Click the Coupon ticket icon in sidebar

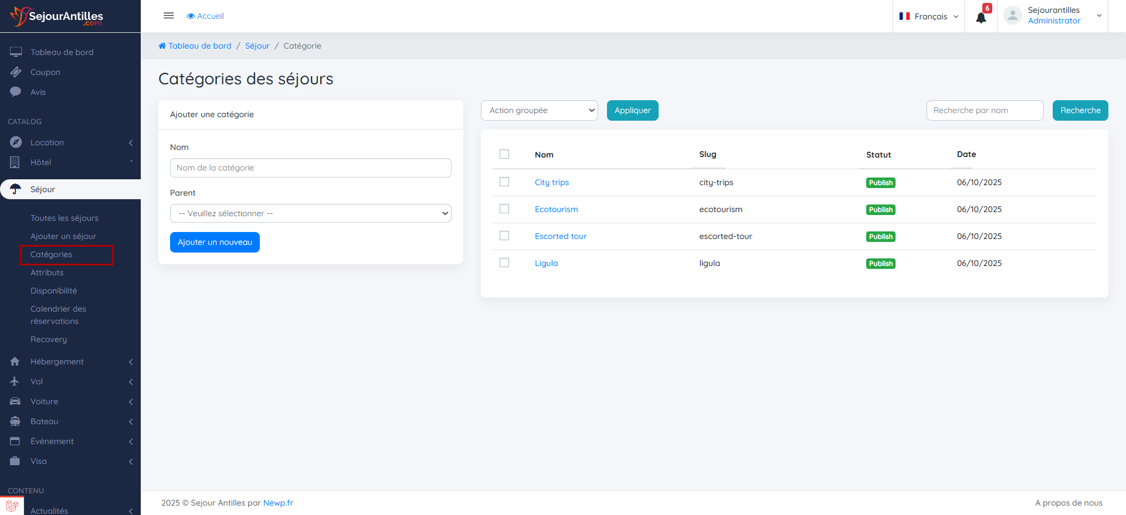click(16, 72)
